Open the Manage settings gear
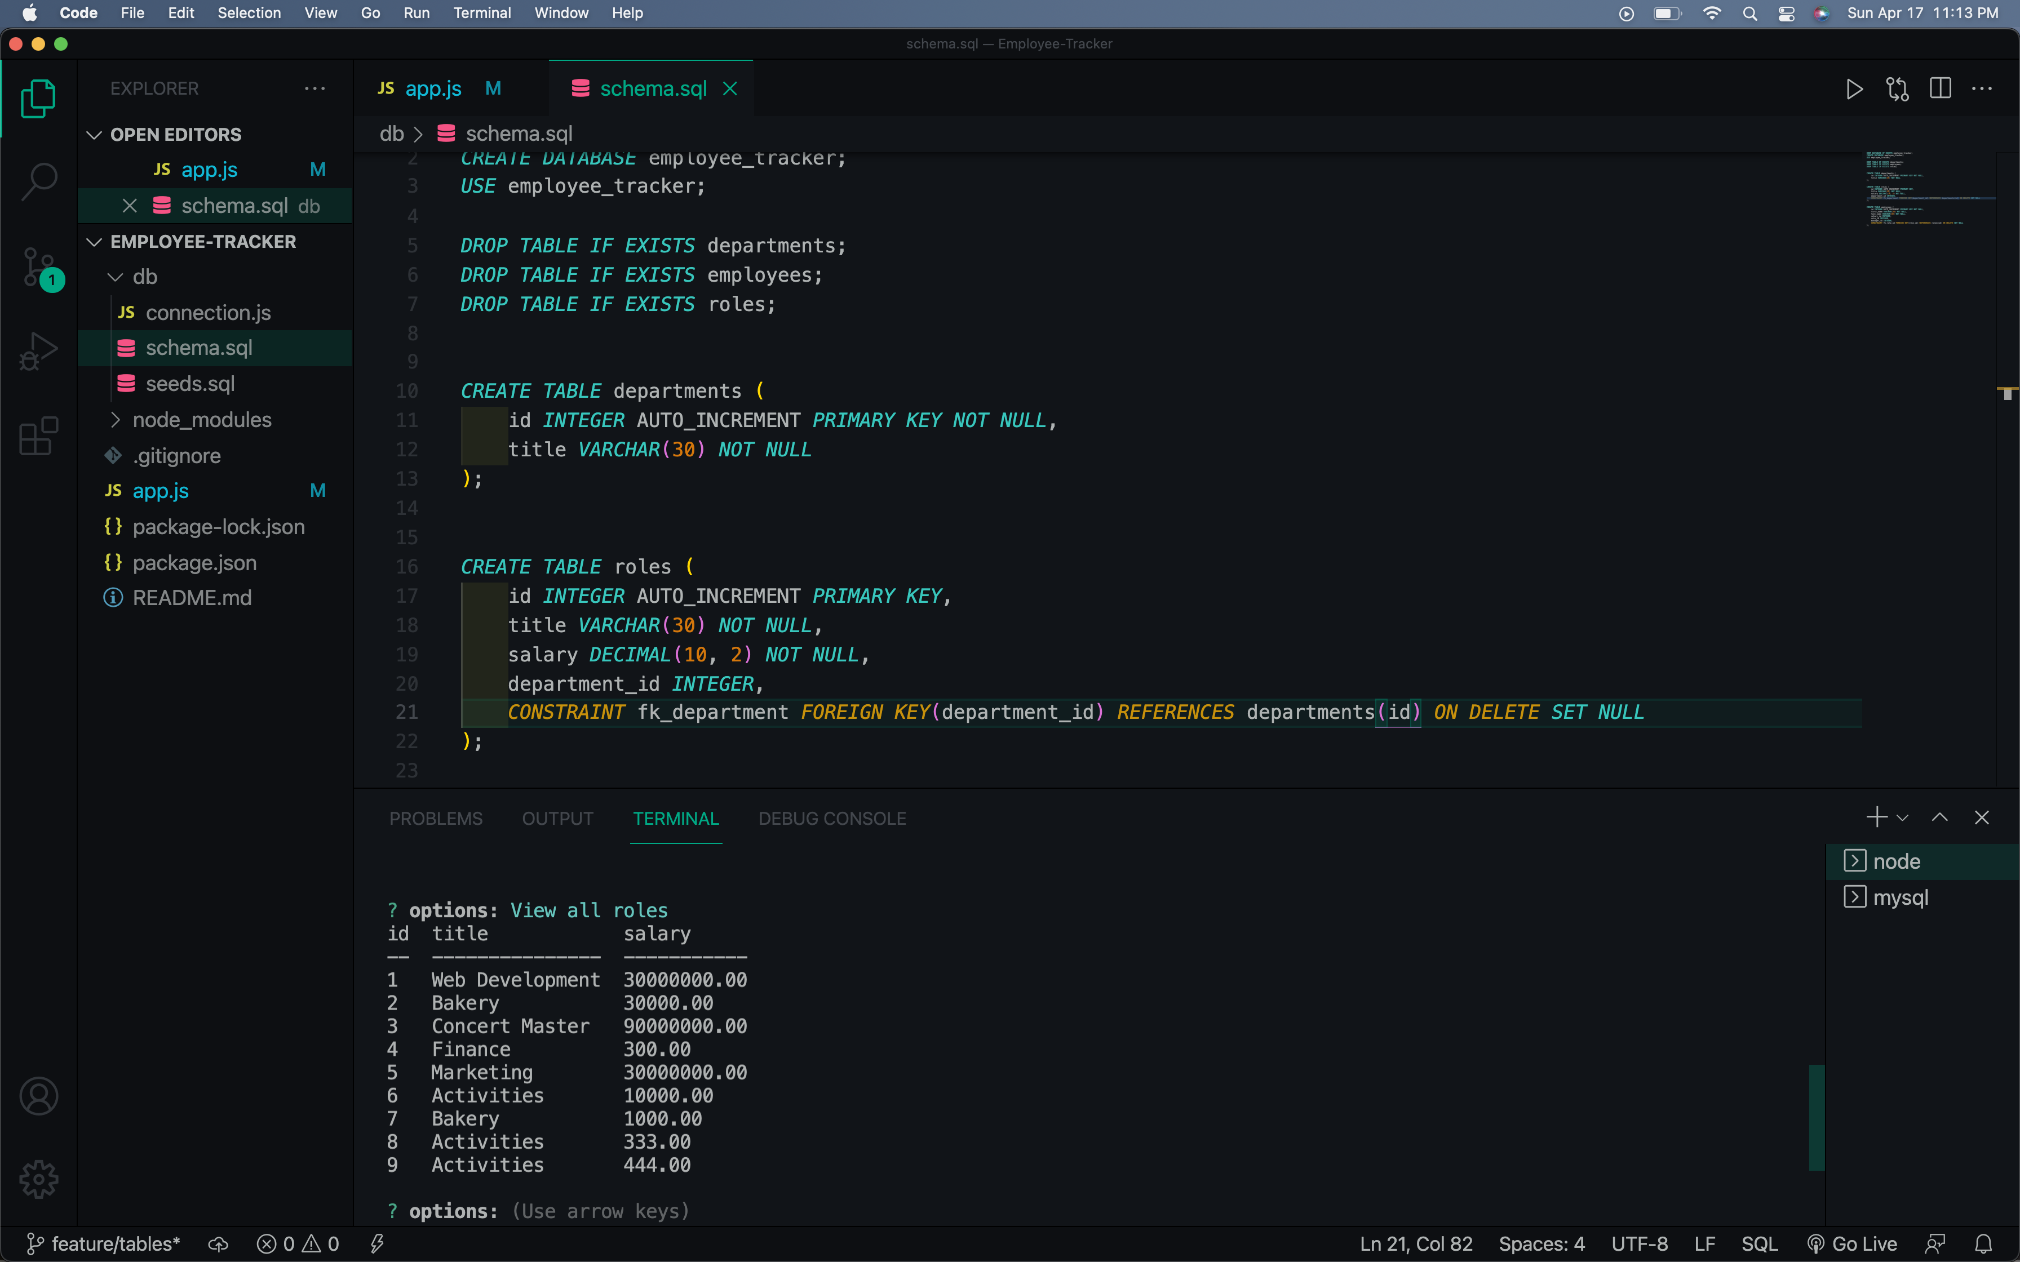The width and height of the screenshot is (2020, 1262). [38, 1179]
